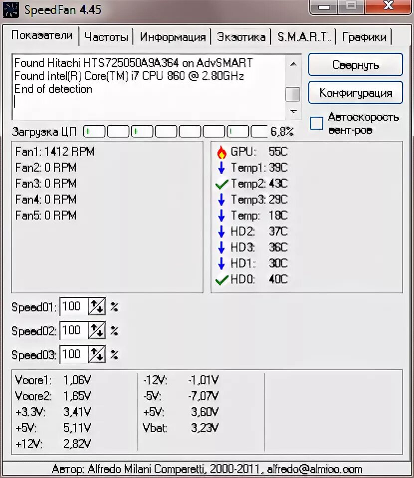Click the Speed03 up/down spinner

coord(97,354)
